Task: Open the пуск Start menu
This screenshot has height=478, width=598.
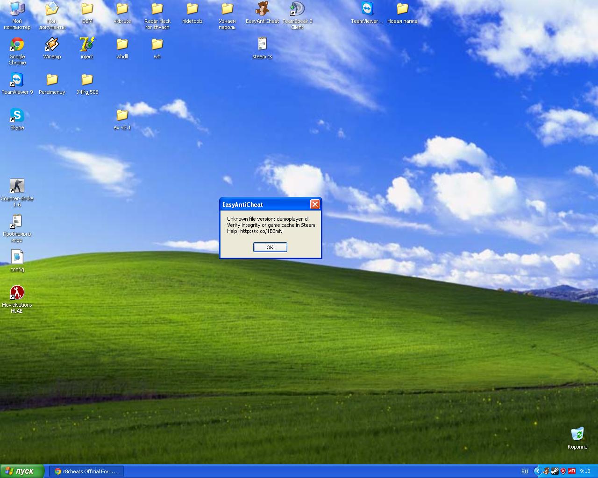Action: tap(22, 471)
